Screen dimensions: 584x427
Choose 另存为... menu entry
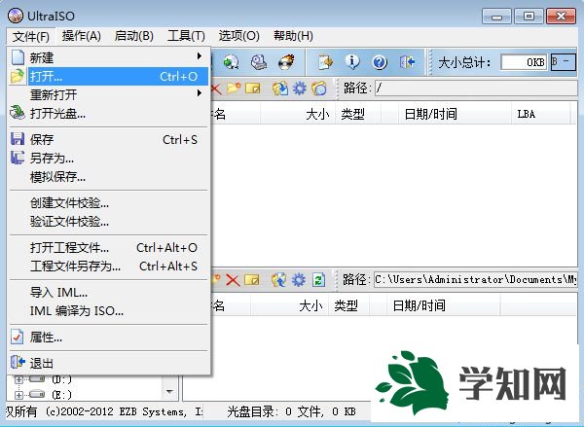[109, 159]
